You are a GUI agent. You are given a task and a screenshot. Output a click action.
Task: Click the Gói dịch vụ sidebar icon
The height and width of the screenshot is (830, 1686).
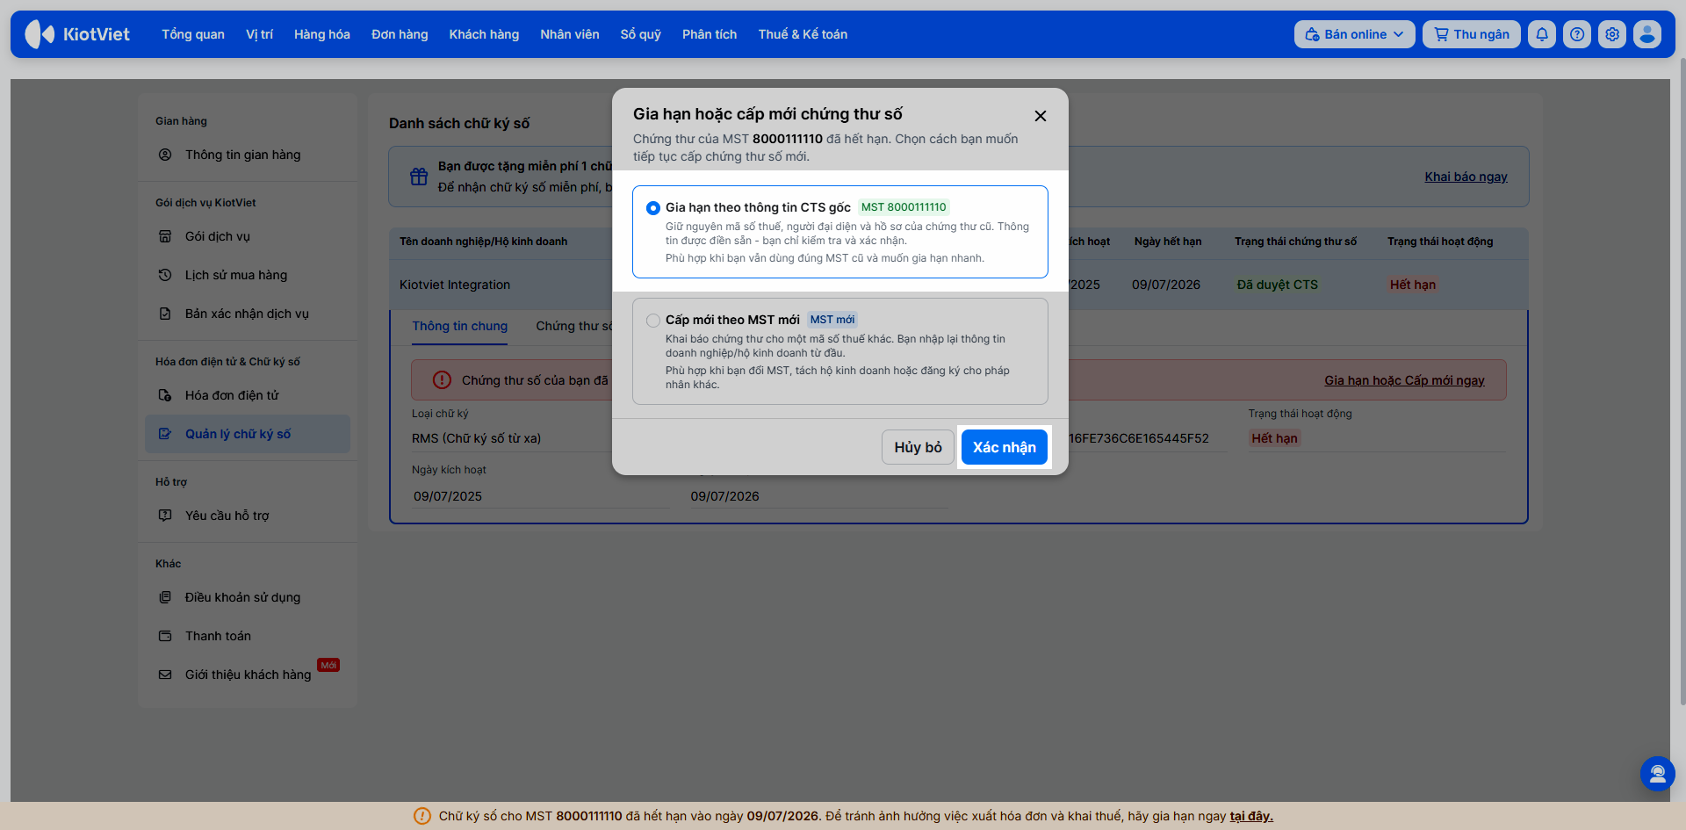(165, 236)
